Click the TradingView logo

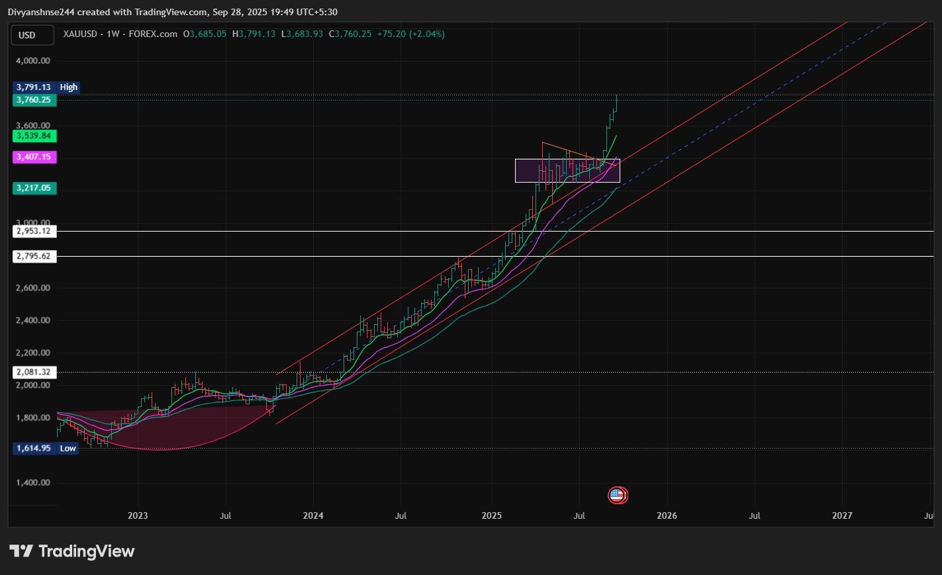[72, 551]
